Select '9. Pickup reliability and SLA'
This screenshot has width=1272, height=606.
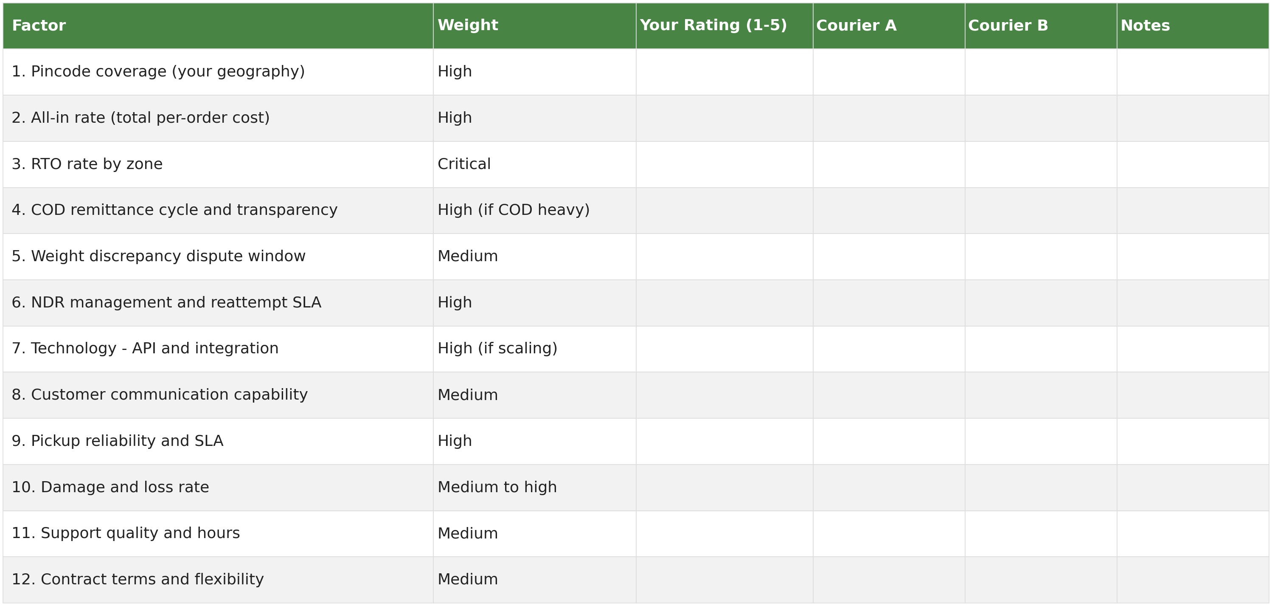pyautogui.click(x=218, y=442)
